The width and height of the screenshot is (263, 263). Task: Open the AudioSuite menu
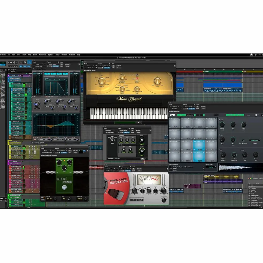click(x=42, y=55)
